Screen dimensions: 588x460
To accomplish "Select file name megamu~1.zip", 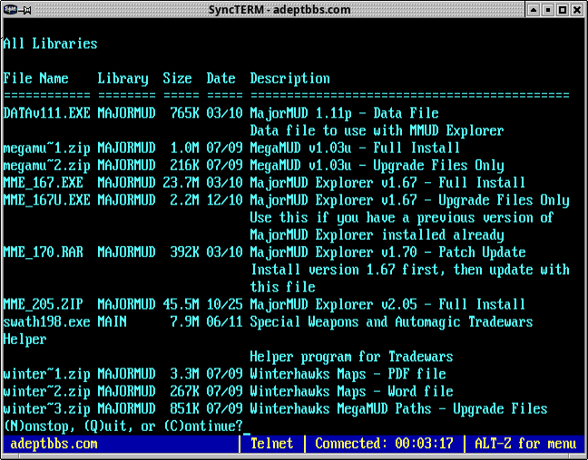I will pos(47,149).
